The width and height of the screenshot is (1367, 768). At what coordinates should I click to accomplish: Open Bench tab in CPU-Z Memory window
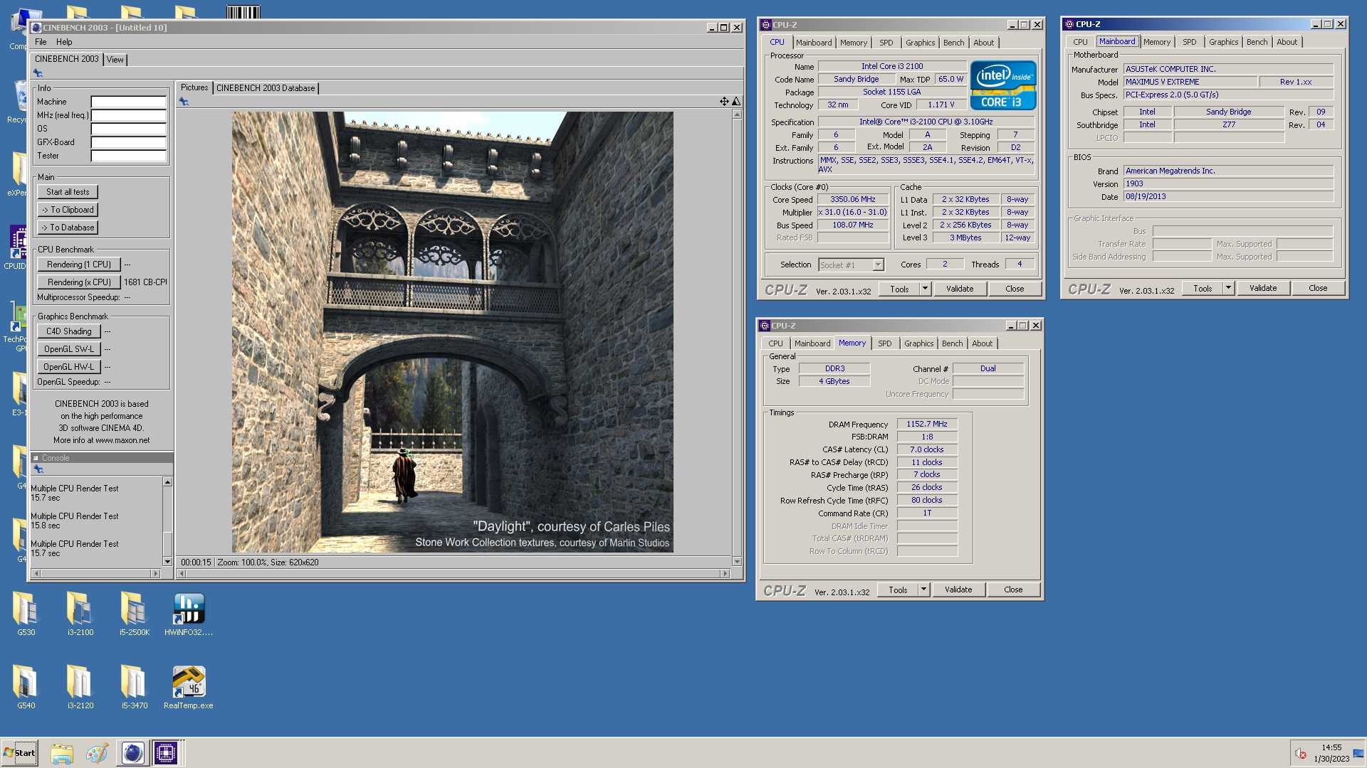(x=952, y=343)
